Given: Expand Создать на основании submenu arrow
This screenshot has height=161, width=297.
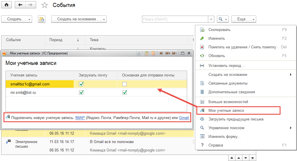Looking at the screenshot, I should 291,74.
